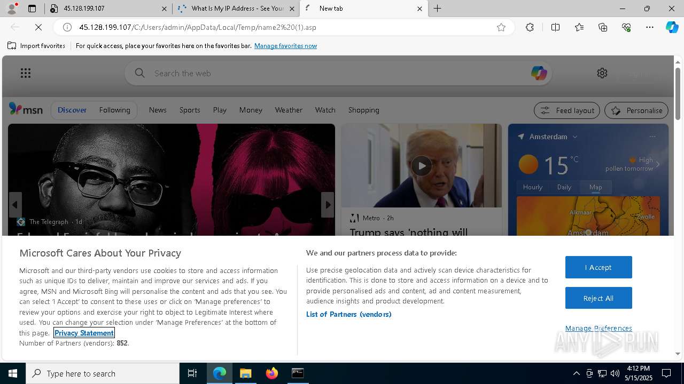Add this page to favorites star
The width and height of the screenshot is (684, 384).
(501, 27)
